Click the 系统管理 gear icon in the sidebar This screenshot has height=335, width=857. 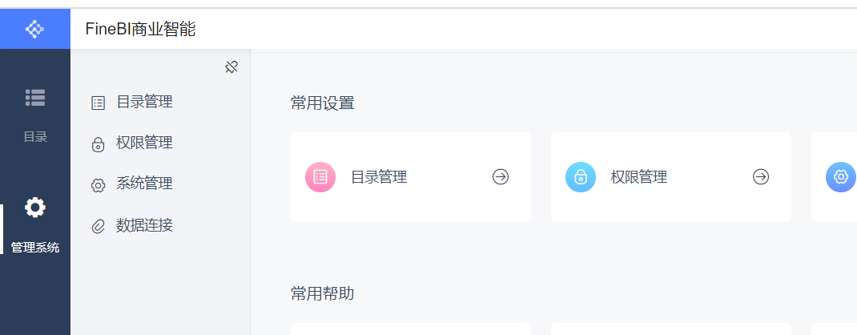tap(98, 185)
